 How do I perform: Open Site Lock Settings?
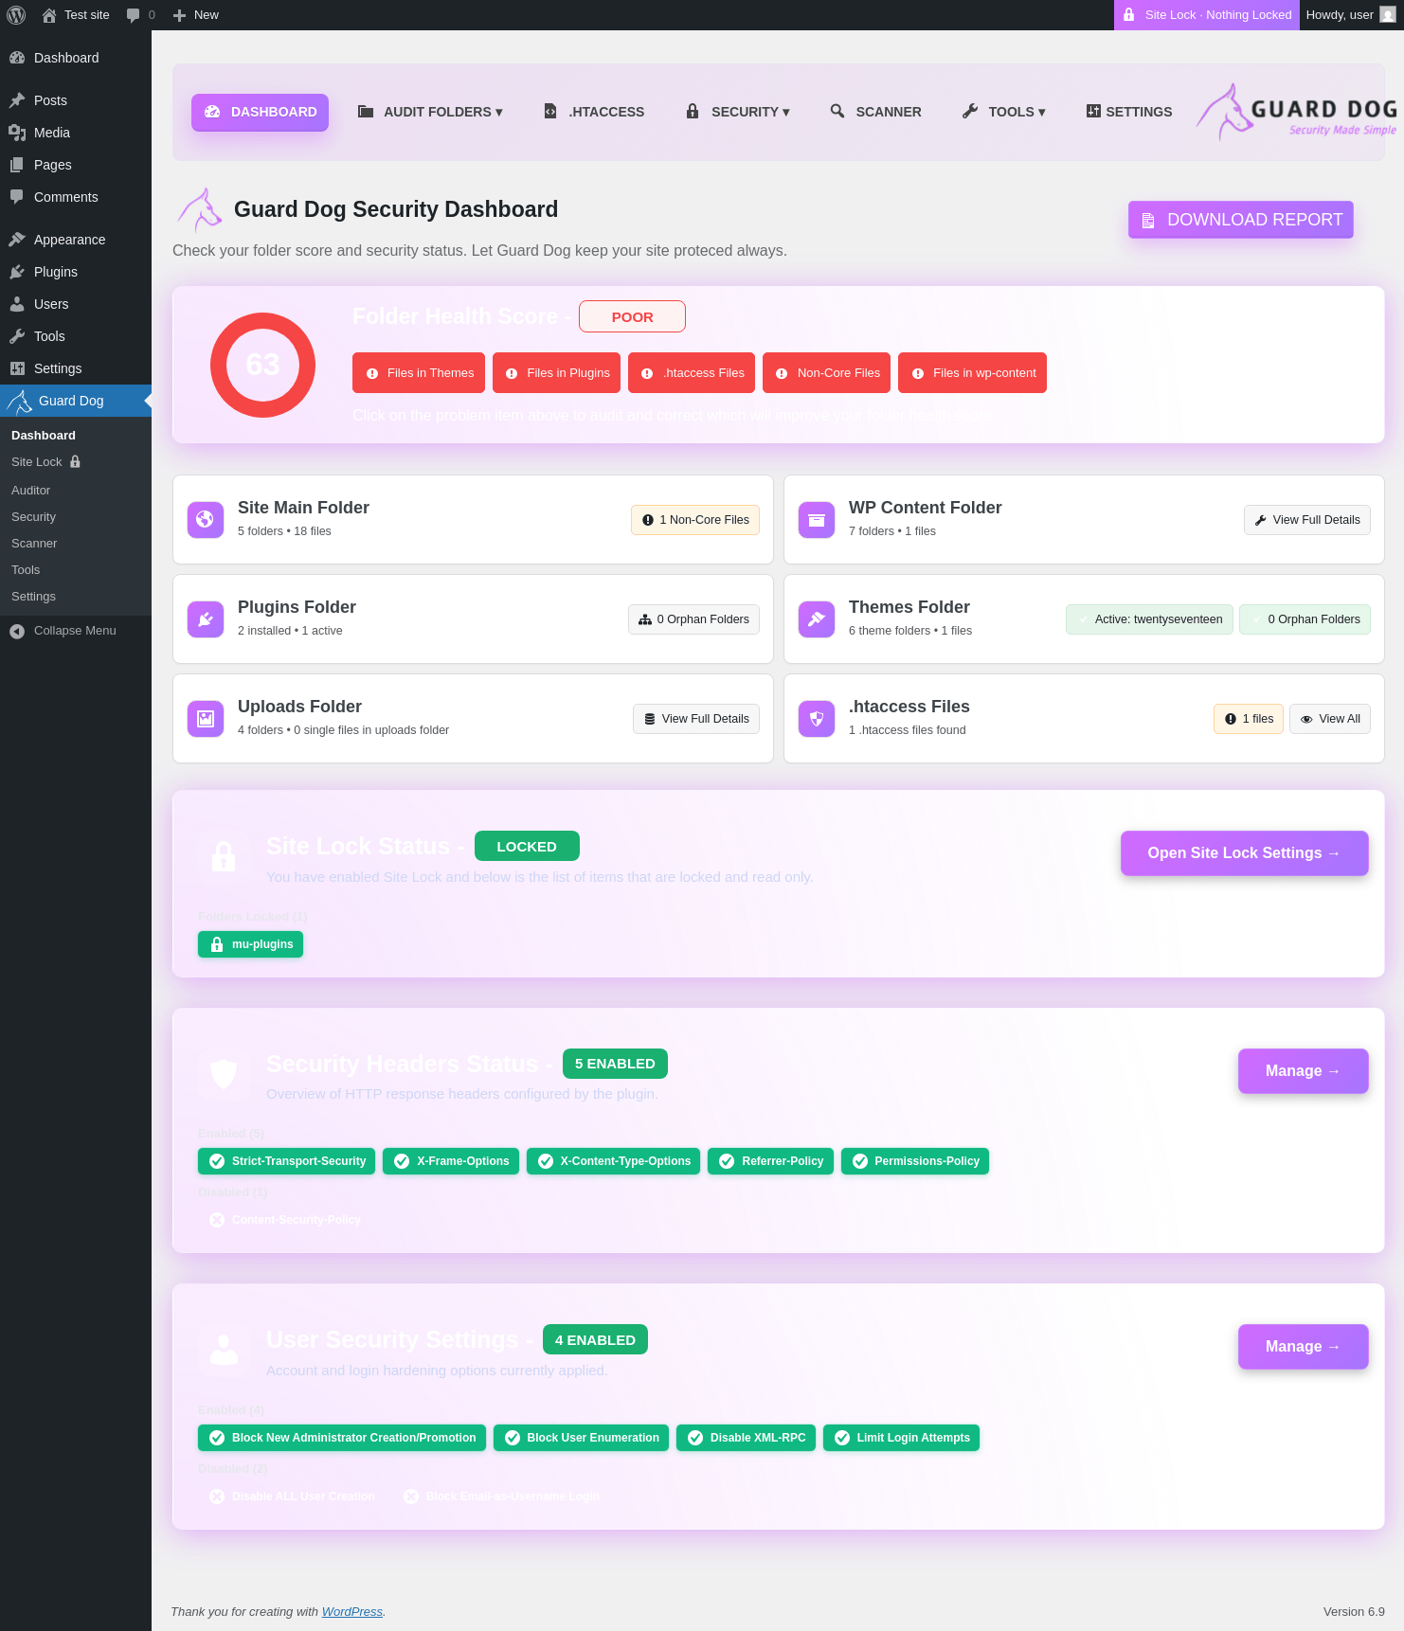[1245, 853]
